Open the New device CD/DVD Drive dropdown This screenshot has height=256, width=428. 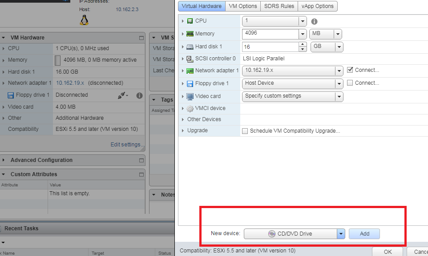[341, 234]
